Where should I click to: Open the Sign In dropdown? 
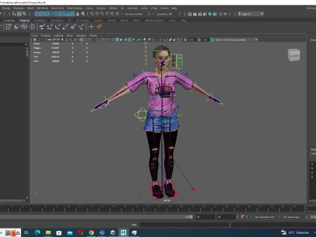[251, 14]
